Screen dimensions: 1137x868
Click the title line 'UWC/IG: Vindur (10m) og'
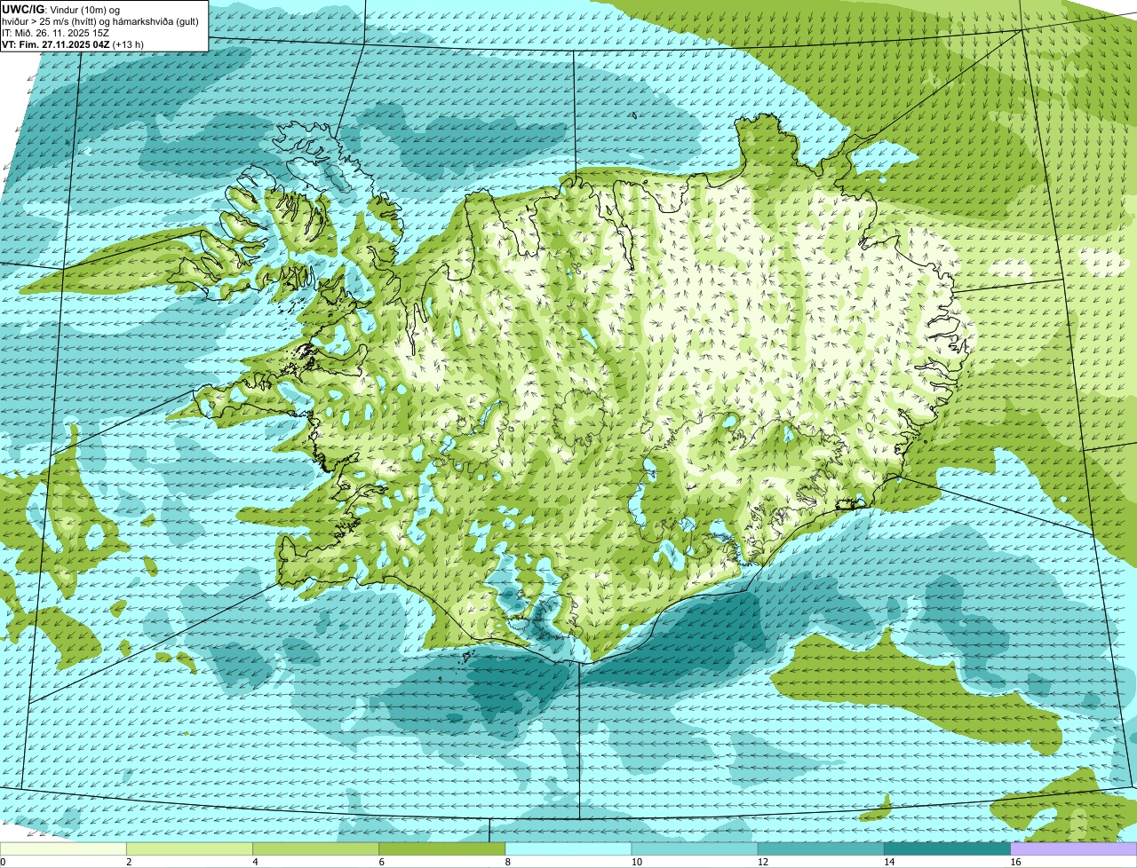tap(61, 10)
